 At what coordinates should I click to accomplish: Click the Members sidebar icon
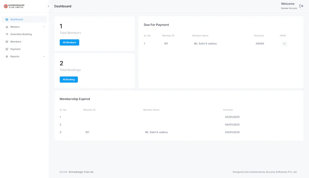coord(6,41)
